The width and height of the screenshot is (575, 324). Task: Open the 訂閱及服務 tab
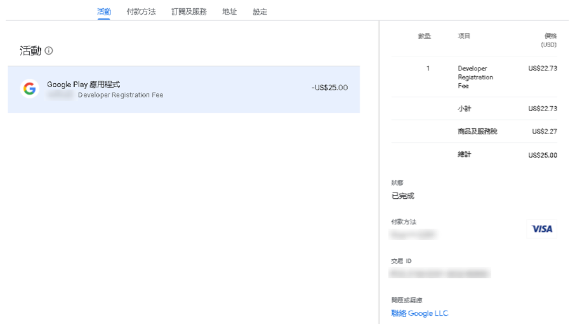point(189,11)
